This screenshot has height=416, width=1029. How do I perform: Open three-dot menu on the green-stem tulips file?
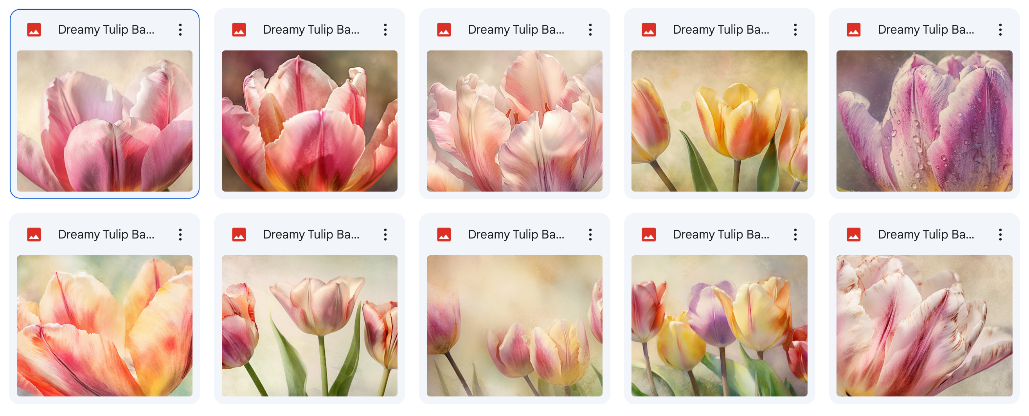(385, 235)
